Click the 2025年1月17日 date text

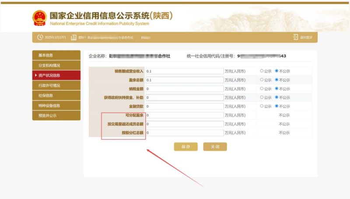click(56, 37)
